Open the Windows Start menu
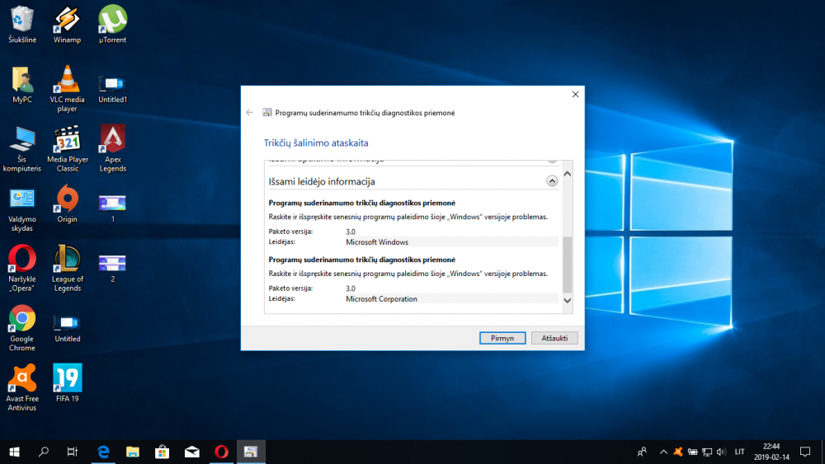The height and width of the screenshot is (464, 825). pos(14,452)
